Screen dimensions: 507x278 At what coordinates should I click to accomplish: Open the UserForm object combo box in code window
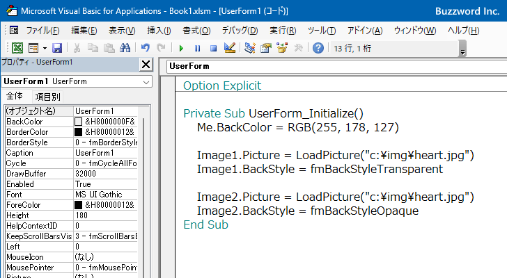(336, 67)
